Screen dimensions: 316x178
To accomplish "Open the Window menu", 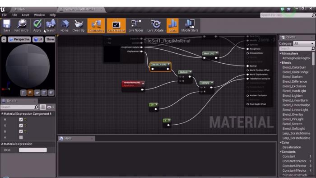I will [39, 15].
